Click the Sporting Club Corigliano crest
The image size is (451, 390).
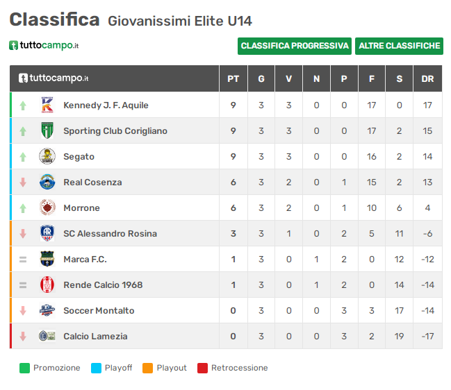[47, 130]
